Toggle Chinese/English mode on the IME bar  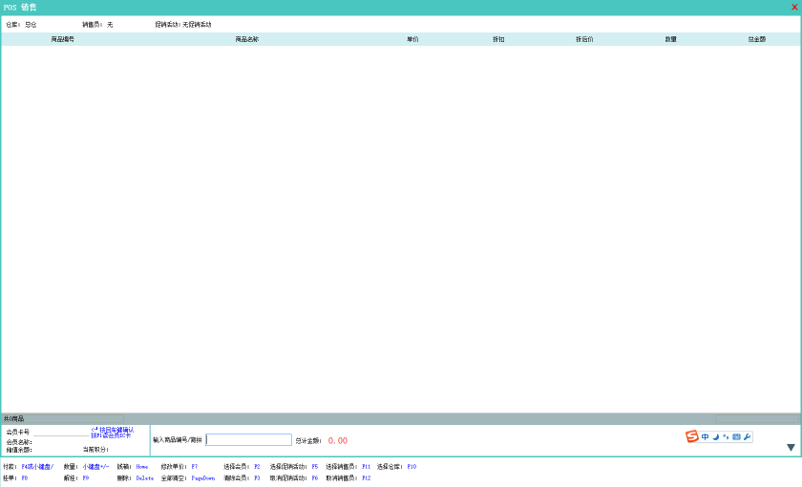tap(706, 436)
